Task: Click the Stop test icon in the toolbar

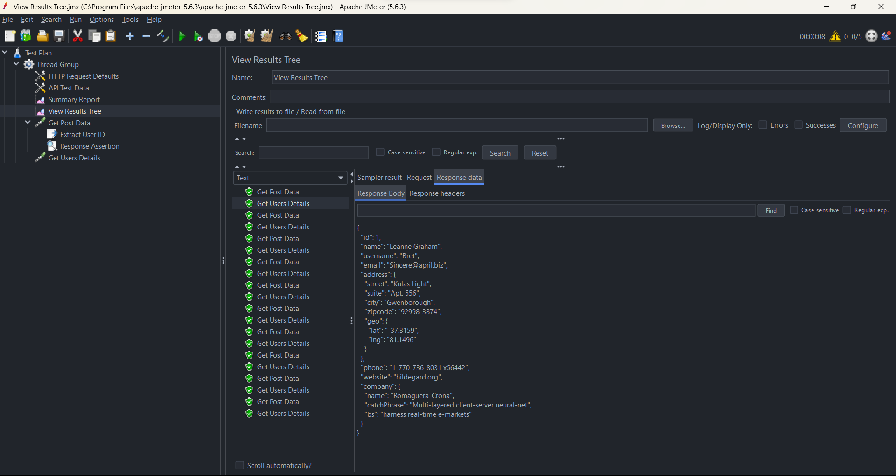Action: [x=215, y=36]
